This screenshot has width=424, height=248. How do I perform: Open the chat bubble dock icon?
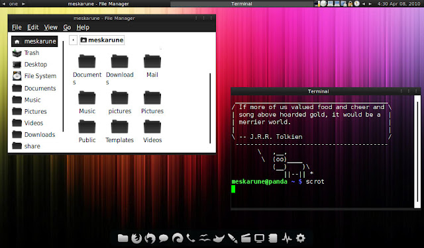pos(164,238)
